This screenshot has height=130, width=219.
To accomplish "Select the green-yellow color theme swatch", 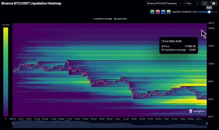I will (152, 12).
